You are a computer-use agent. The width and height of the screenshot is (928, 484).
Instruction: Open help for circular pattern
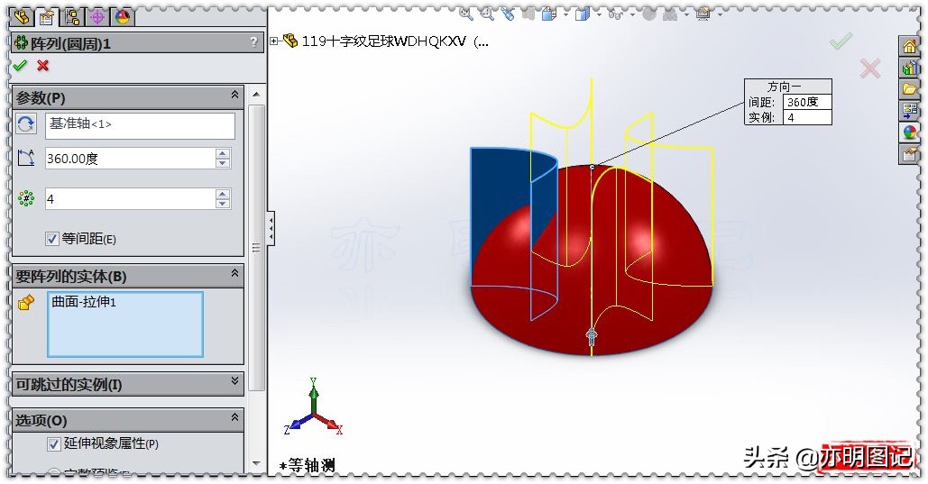pyautogui.click(x=254, y=42)
